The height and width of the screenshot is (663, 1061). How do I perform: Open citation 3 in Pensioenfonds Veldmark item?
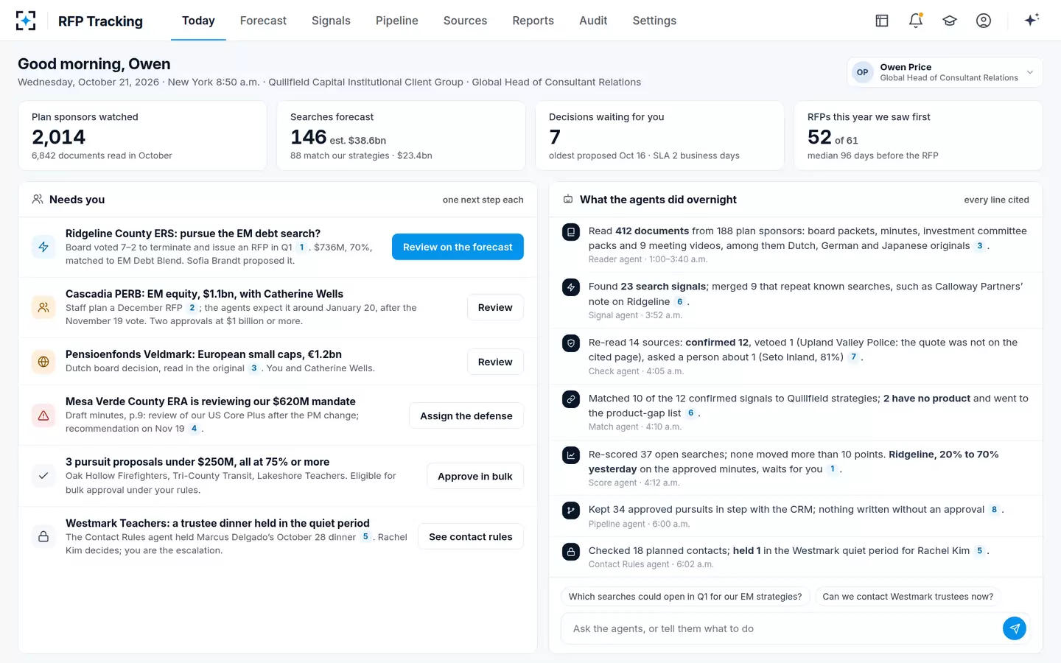click(254, 368)
